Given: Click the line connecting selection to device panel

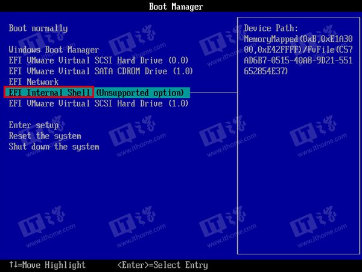Looking at the screenshot, I should click(x=214, y=92).
